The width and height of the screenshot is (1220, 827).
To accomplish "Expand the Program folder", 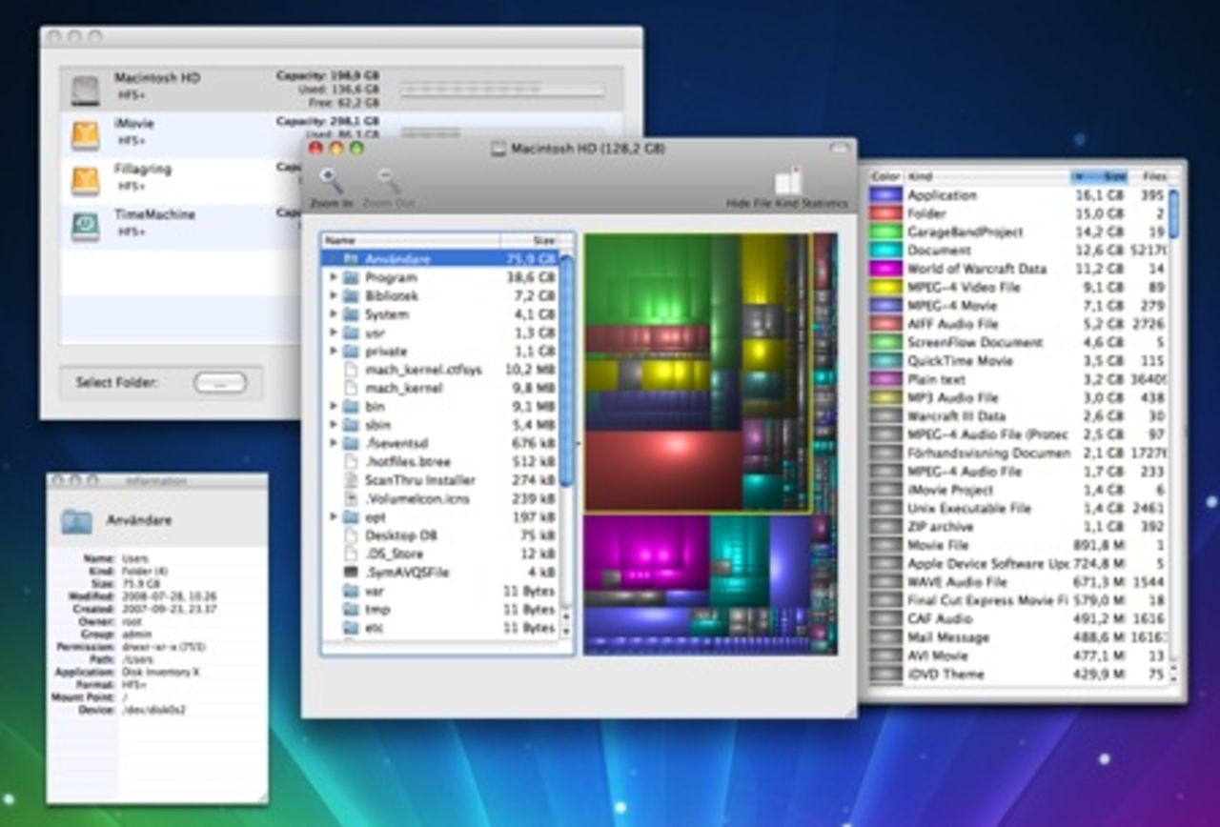I will point(334,277).
